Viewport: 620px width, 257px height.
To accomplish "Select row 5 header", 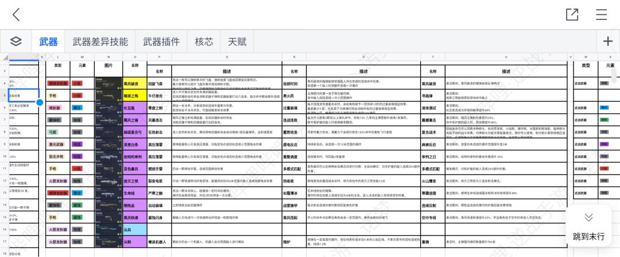I will [5, 96].
